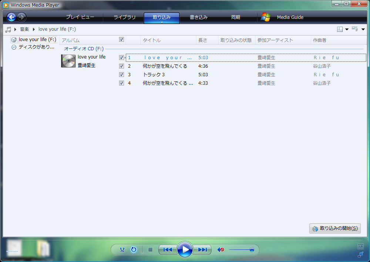Click the seek bar above playback controls
Screen dimensions: 370x262
(x=185, y=239)
